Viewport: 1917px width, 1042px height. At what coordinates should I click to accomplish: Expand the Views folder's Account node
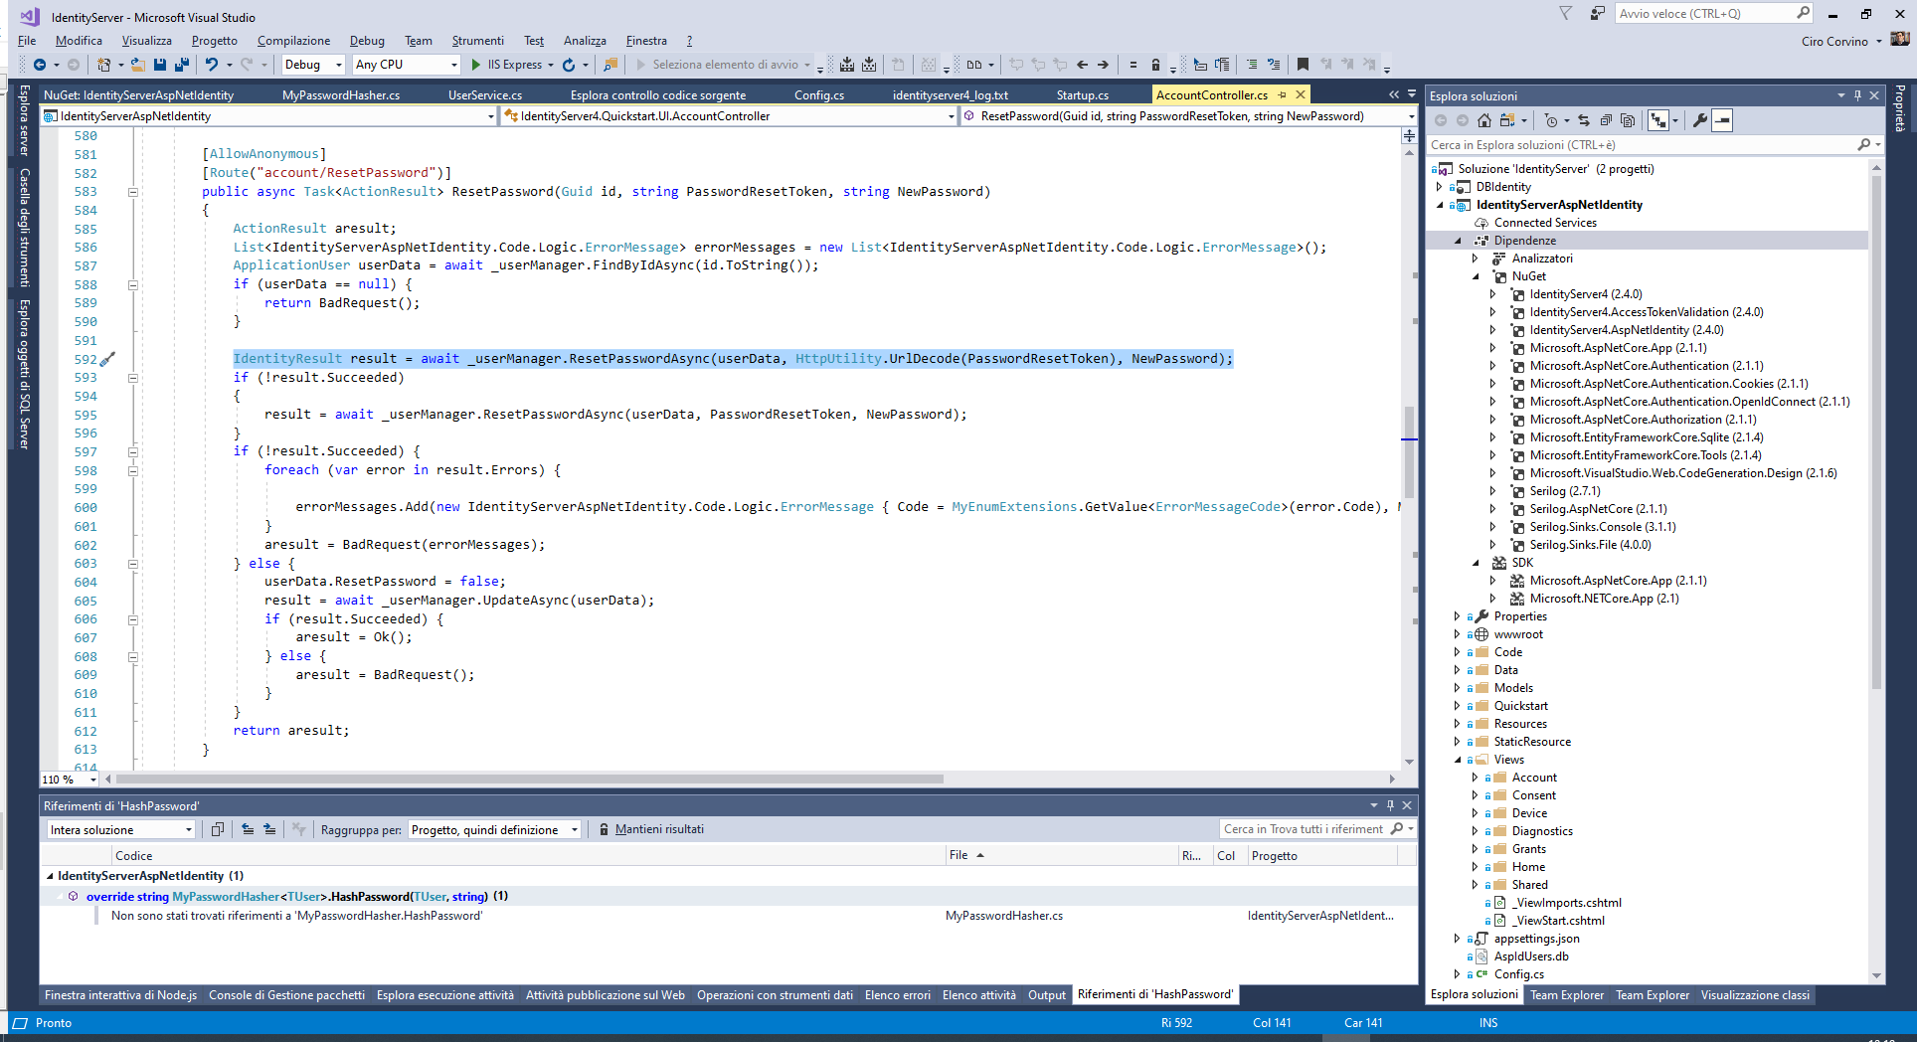tap(1476, 777)
